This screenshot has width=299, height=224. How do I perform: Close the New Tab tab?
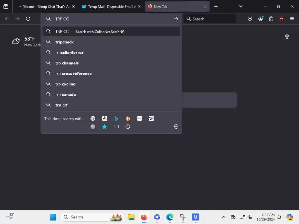coord(205,7)
